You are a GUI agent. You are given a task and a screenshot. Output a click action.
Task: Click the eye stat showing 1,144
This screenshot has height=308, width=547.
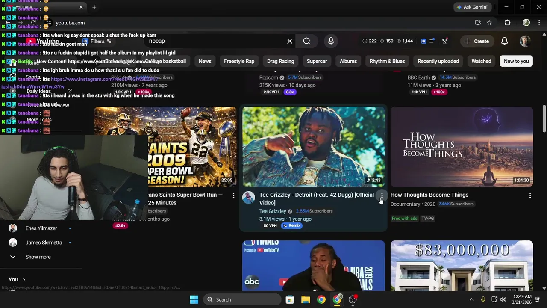(405, 41)
